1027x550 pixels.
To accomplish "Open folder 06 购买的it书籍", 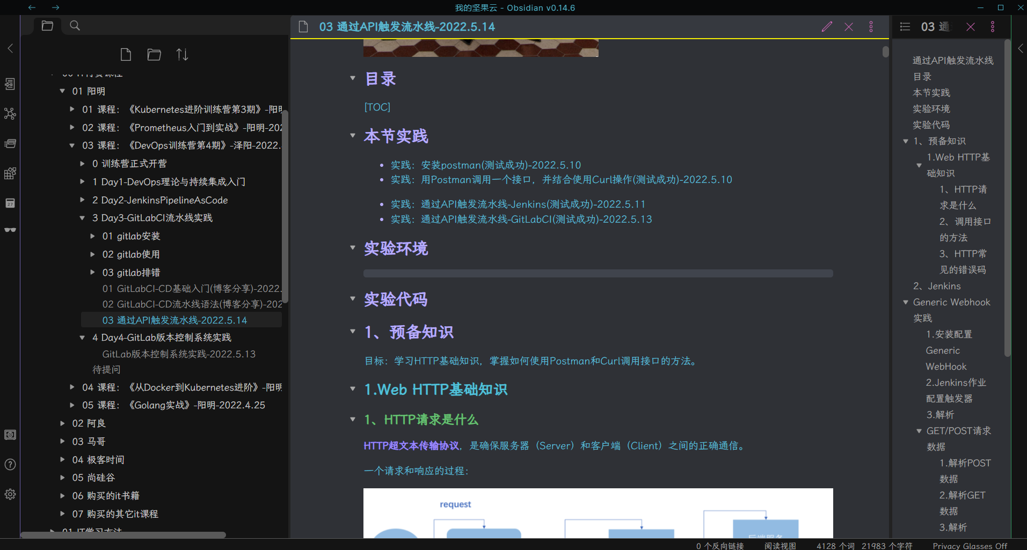I will [106, 496].
